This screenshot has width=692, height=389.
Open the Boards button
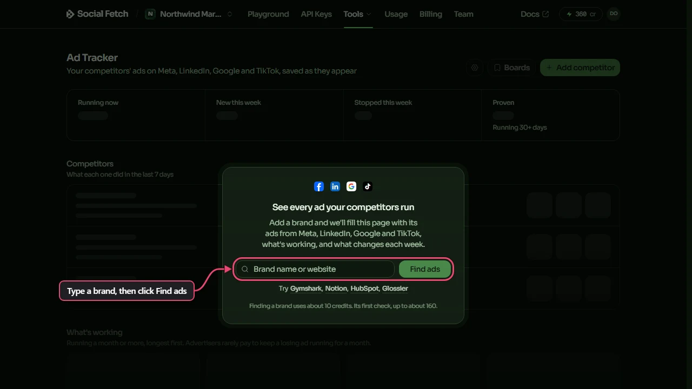coord(511,68)
